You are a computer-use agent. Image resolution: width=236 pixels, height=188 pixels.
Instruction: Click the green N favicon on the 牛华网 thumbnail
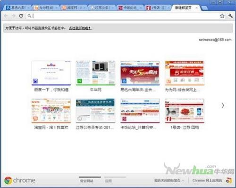point(80,81)
